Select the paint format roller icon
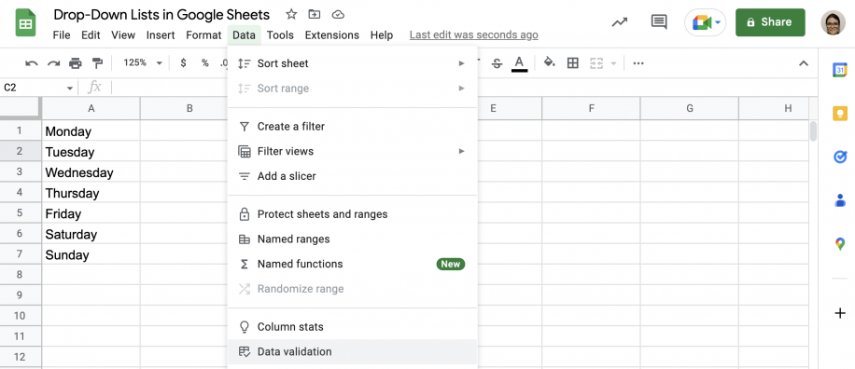855x369 pixels. pyautogui.click(x=97, y=63)
